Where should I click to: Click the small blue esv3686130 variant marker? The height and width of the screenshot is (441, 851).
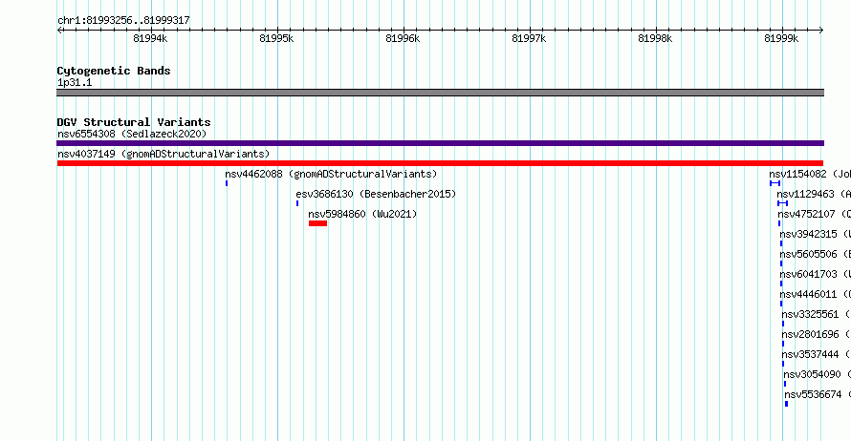pyautogui.click(x=297, y=203)
